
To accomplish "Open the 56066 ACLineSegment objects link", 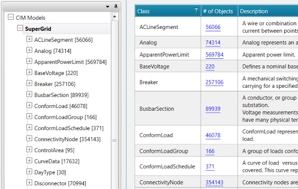I will coord(213,27).
